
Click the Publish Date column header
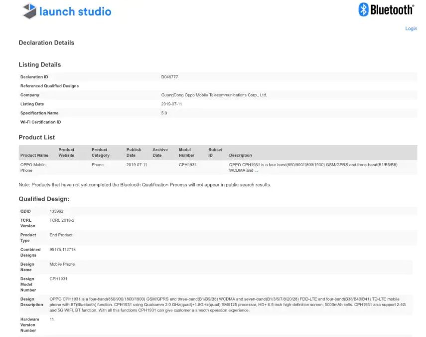coord(134,152)
